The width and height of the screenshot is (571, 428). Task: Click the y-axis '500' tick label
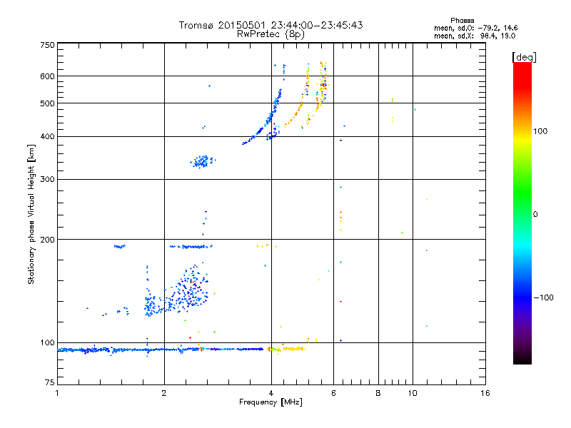47,103
